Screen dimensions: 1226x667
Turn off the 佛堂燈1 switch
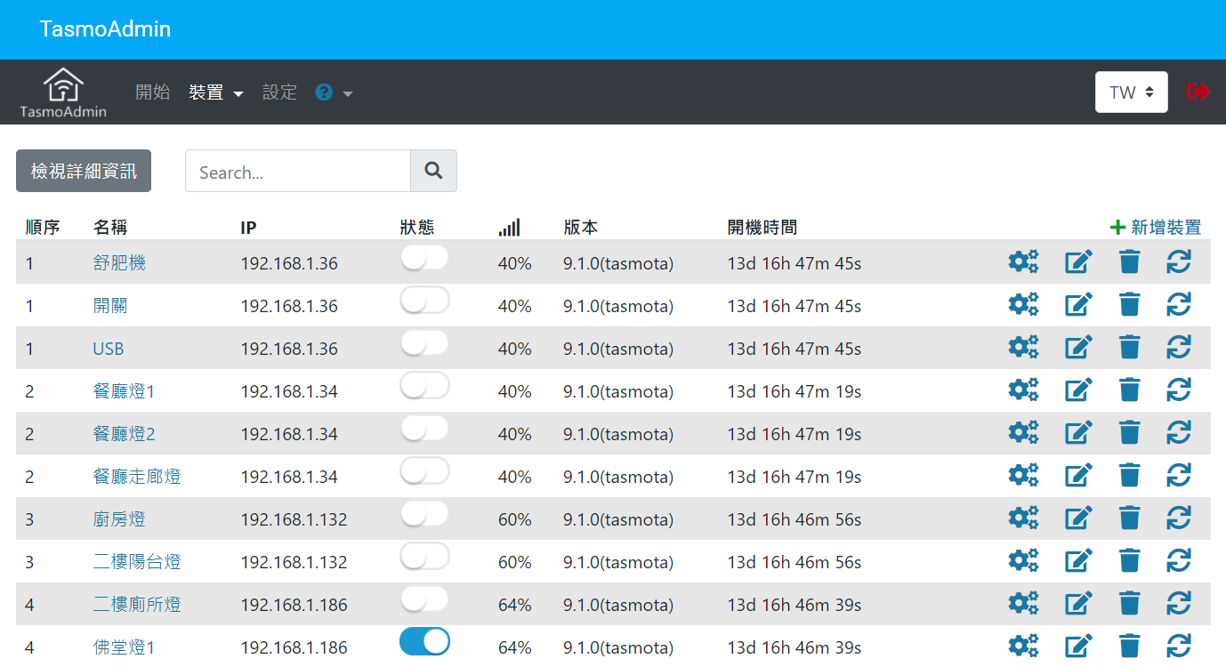(x=424, y=641)
